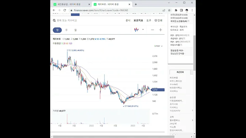Click inside the address bar URL
The width and height of the screenshot is (246, 138).
101,10
